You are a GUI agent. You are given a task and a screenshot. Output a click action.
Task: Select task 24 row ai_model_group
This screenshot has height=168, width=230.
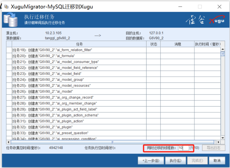[113, 80]
